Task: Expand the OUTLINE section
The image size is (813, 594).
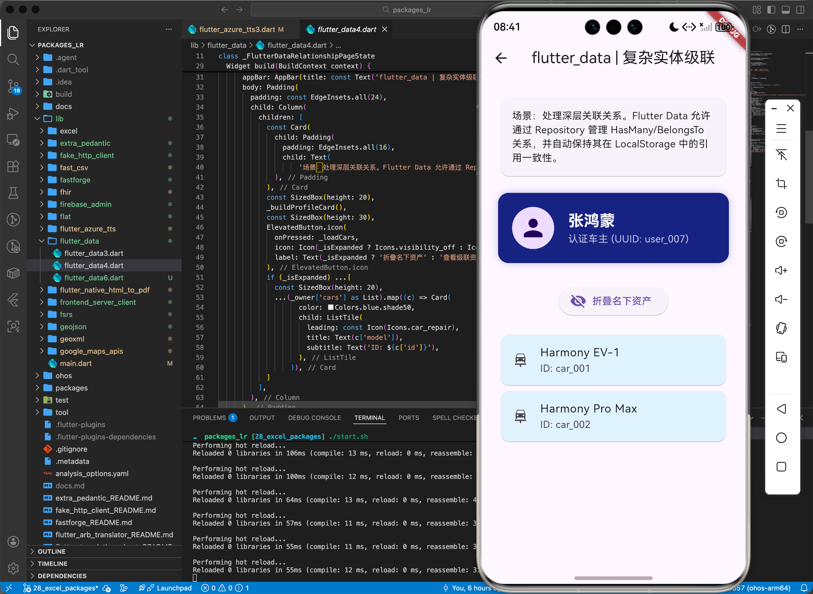Action: pos(51,551)
